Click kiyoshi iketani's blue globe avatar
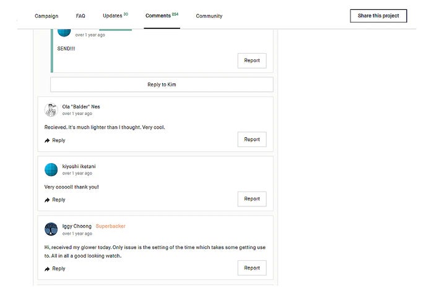This screenshot has width=421, height=296. [x=51, y=169]
